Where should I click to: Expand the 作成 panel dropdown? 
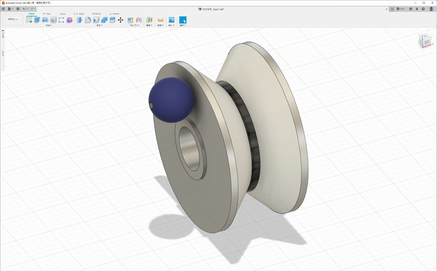[48, 25]
